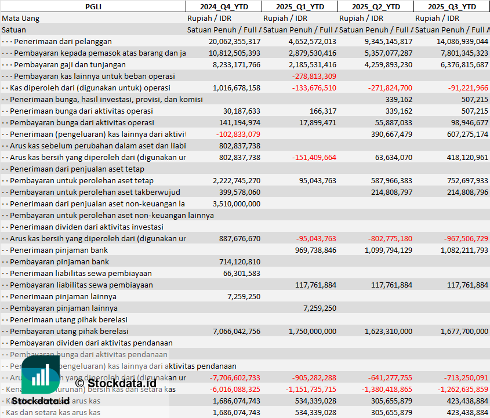The height and width of the screenshot is (418, 490).
Task: Select Pembayaran bunga dari aktivitas operasi label
Action: (82, 122)
